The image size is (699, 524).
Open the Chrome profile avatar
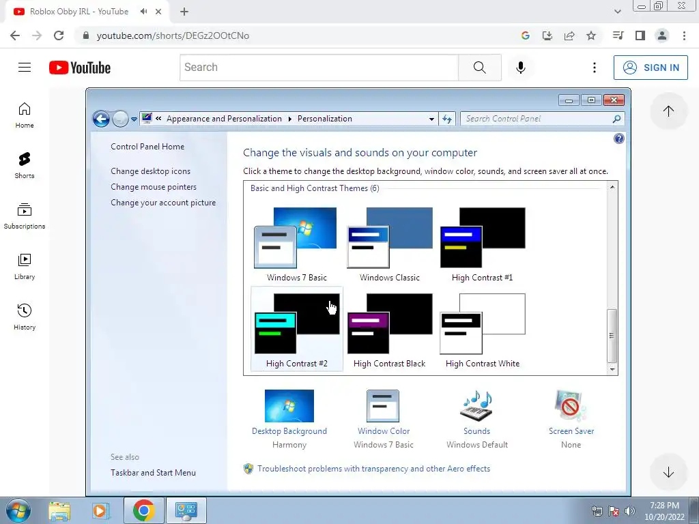(x=662, y=35)
